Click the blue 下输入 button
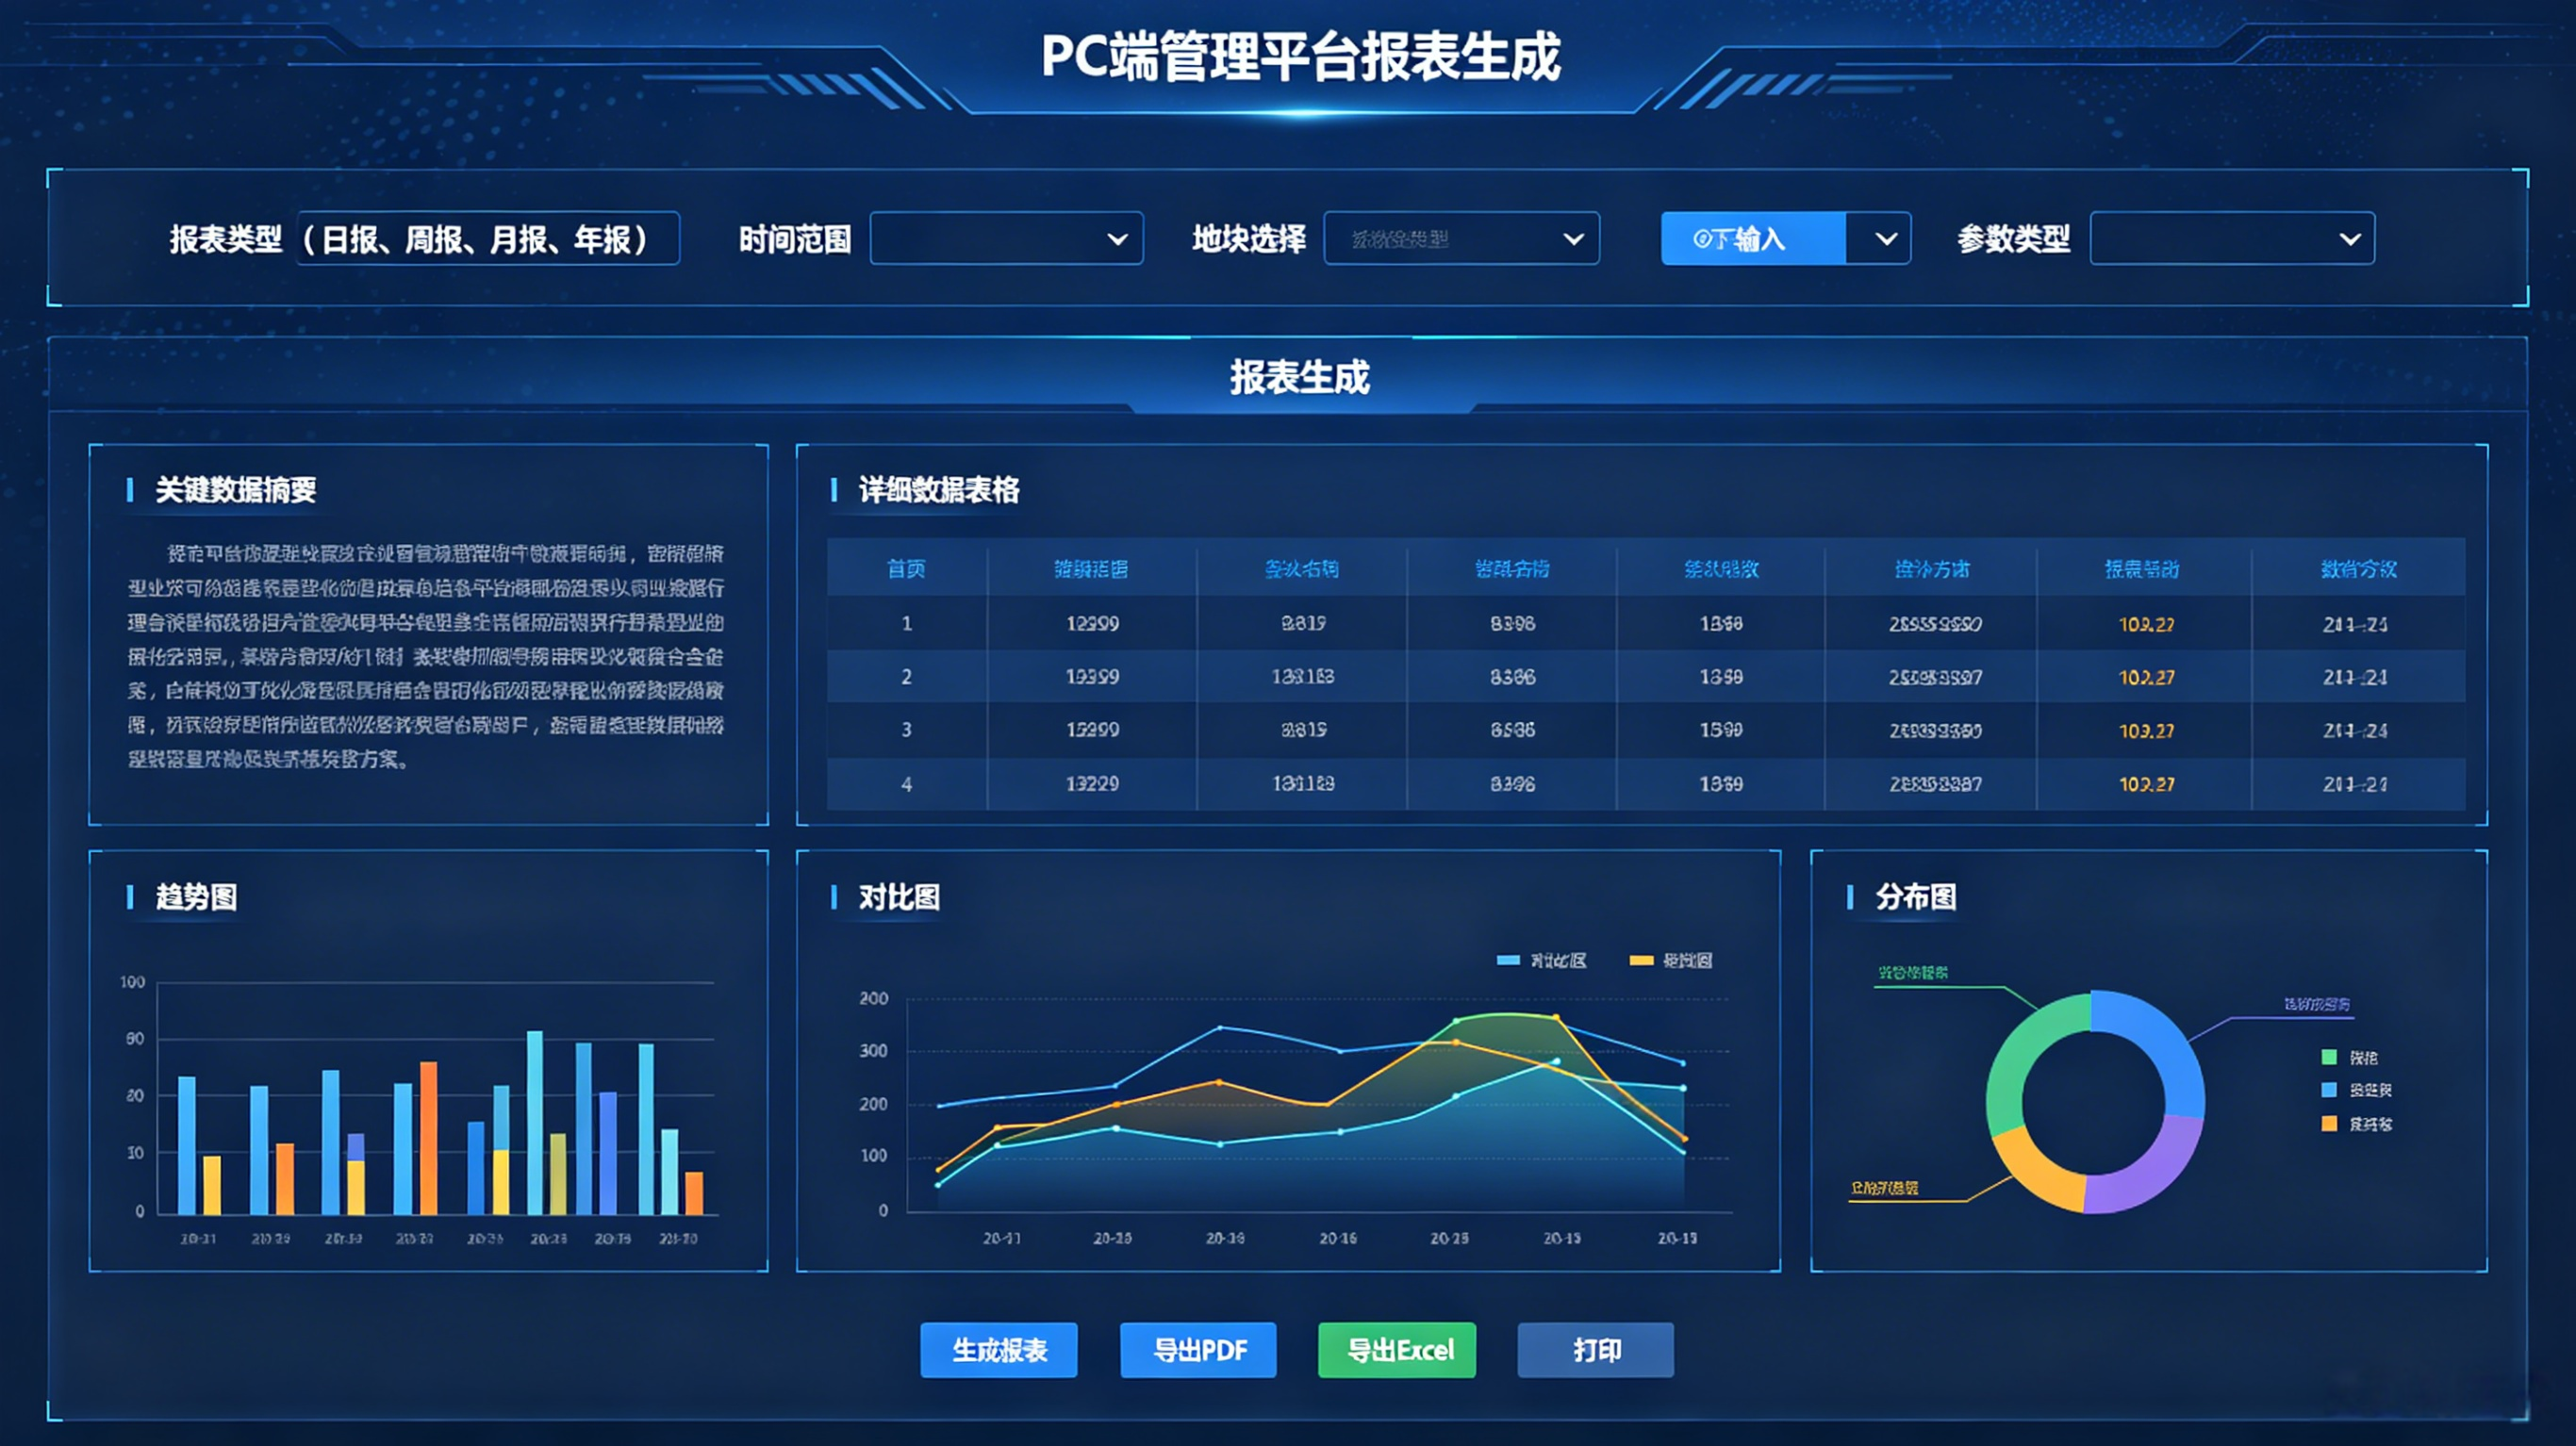This screenshot has height=1446, width=2576. [x=1753, y=239]
